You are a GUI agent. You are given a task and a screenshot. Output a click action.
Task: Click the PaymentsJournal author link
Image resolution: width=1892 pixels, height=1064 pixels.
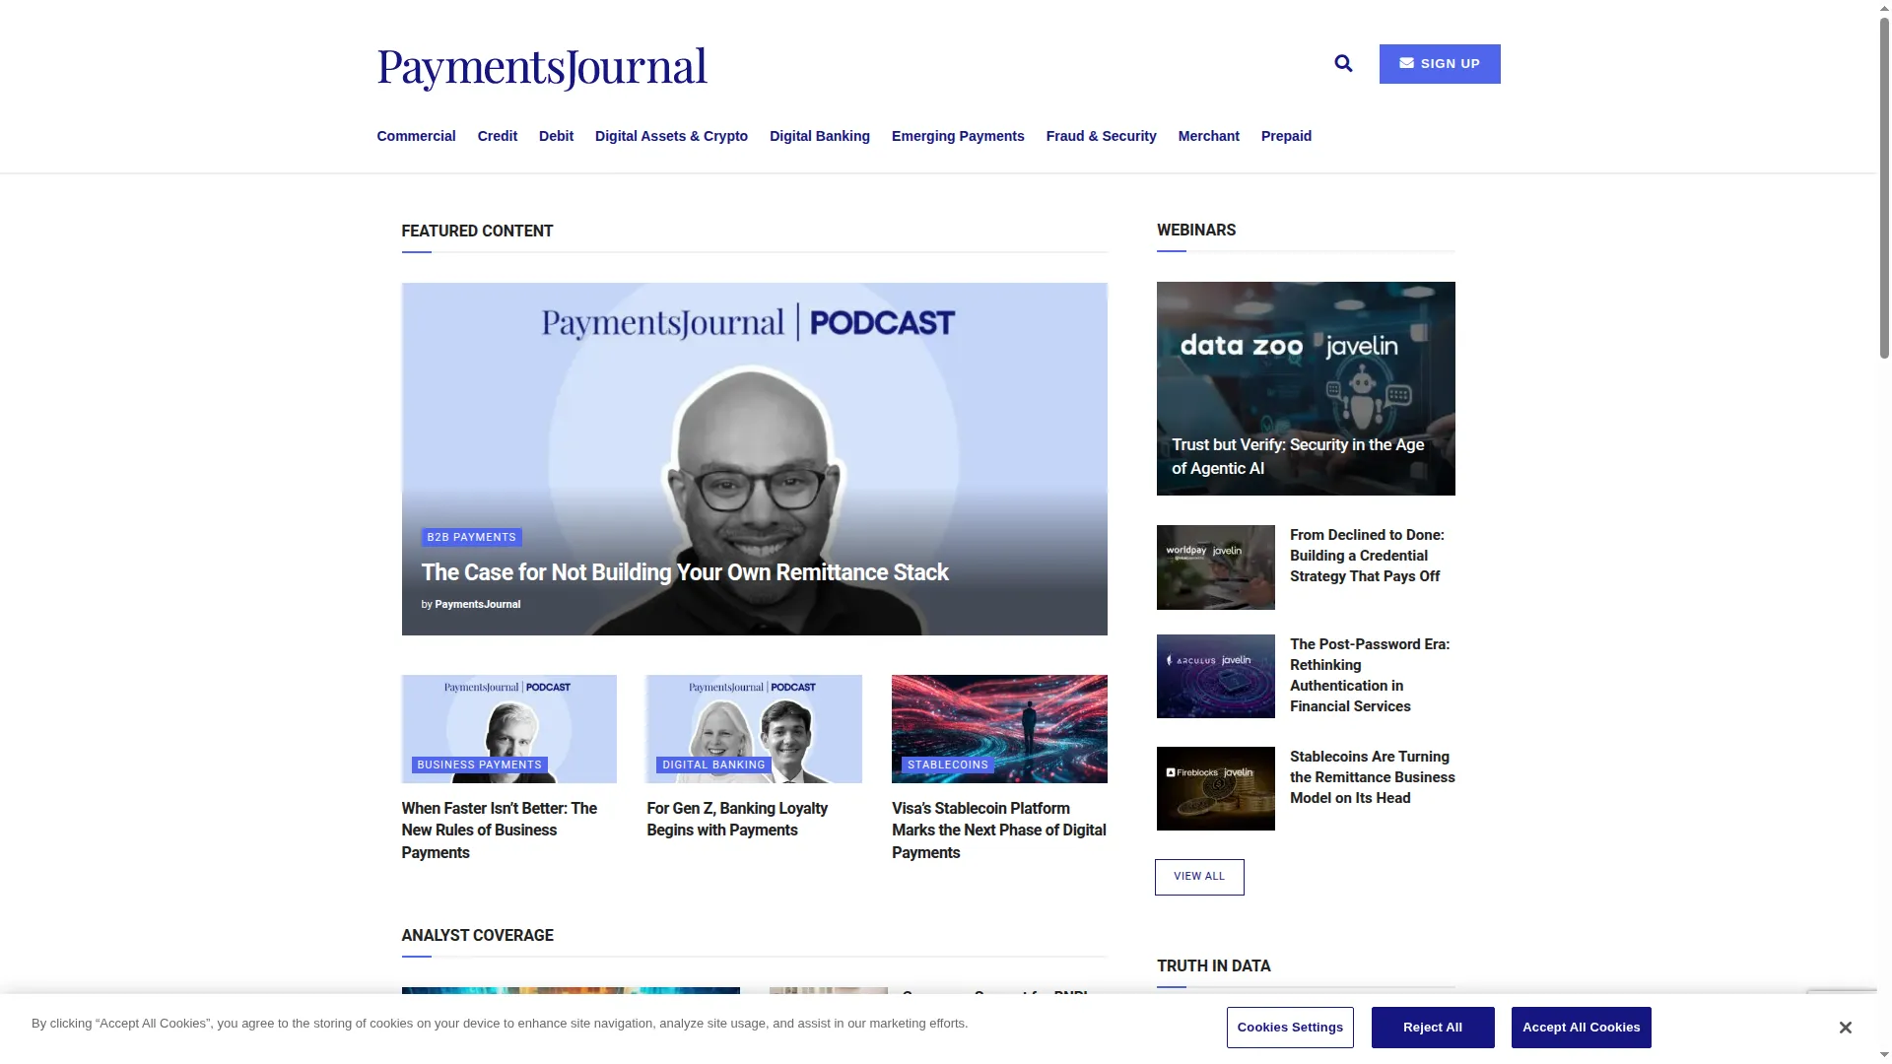478,604
